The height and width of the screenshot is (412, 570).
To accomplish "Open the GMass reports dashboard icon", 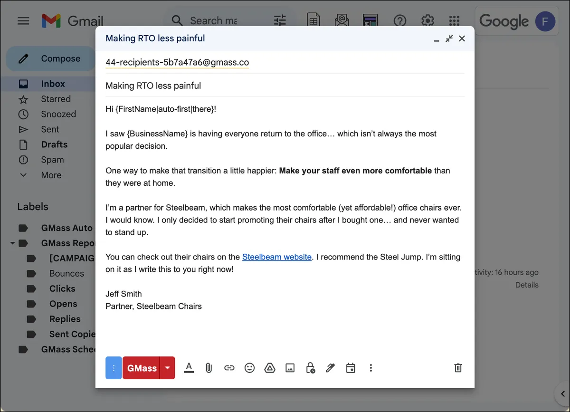I will point(370,20).
